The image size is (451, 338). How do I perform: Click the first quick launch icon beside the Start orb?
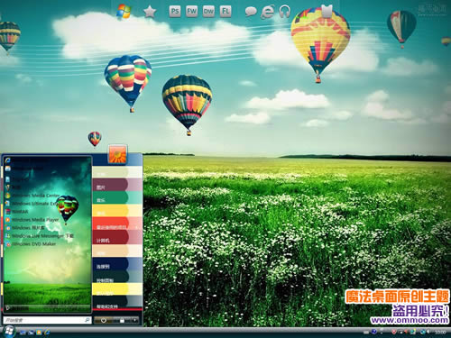[x=23, y=333]
